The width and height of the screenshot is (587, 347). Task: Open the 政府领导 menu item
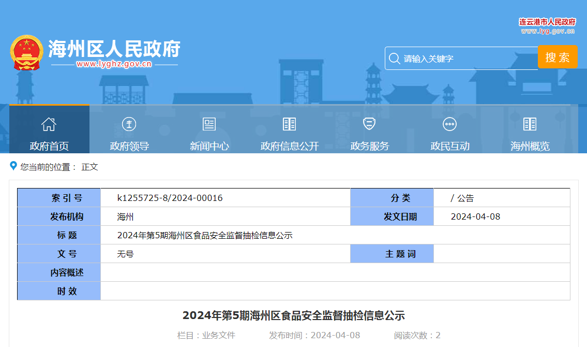pos(129,146)
